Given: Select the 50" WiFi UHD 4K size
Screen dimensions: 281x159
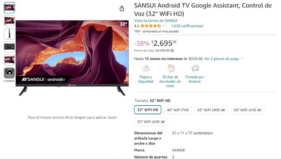Looking at the screenshot, I should pos(247,110).
